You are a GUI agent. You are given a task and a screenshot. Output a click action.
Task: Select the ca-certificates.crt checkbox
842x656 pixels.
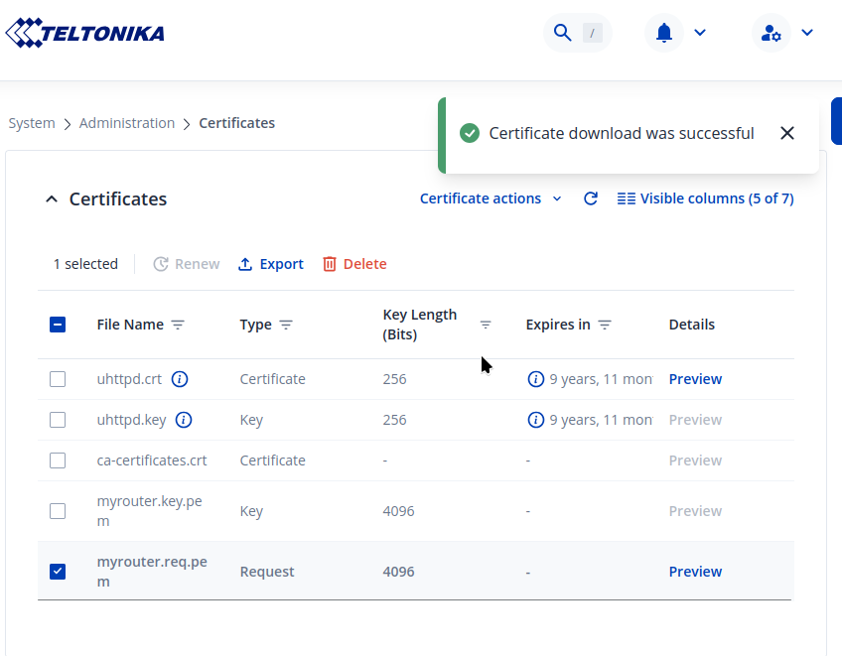click(x=58, y=460)
